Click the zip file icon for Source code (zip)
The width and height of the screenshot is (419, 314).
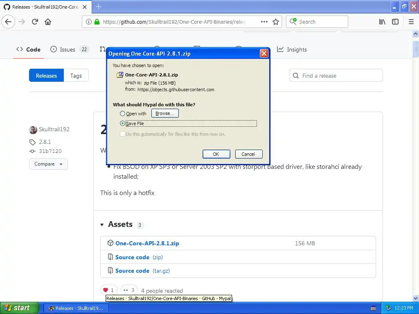pos(110,257)
